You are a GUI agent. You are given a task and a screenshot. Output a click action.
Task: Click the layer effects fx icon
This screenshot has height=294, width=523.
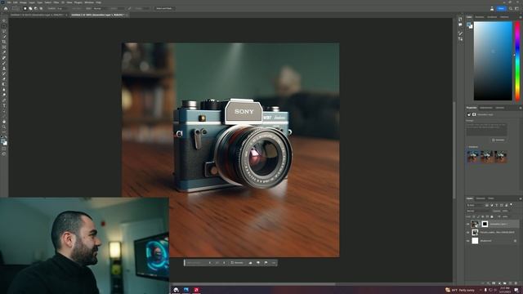[489, 283]
